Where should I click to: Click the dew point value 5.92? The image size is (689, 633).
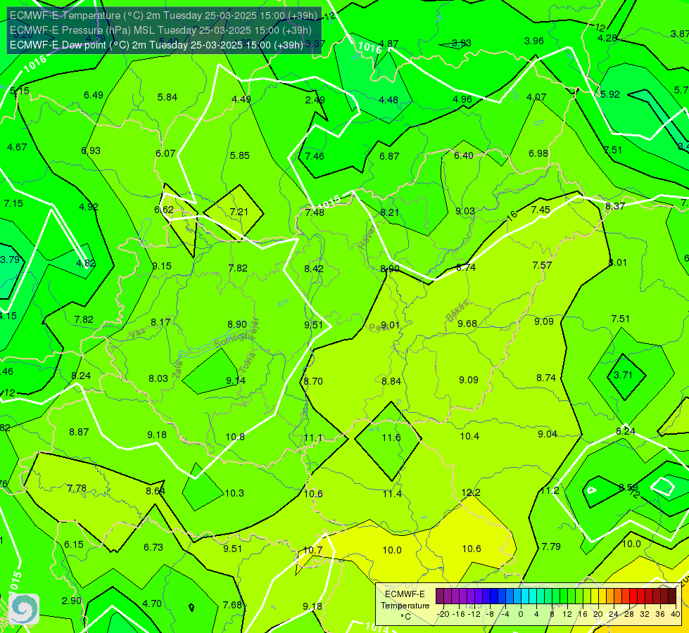click(x=610, y=94)
